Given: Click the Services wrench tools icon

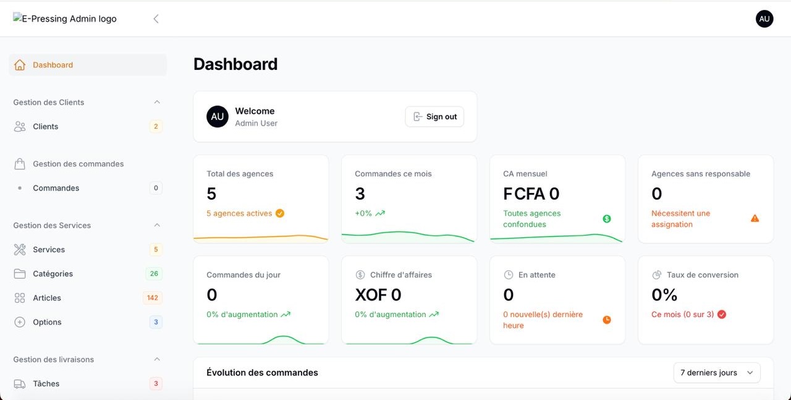Looking at the screenshot, I should 20,250.
